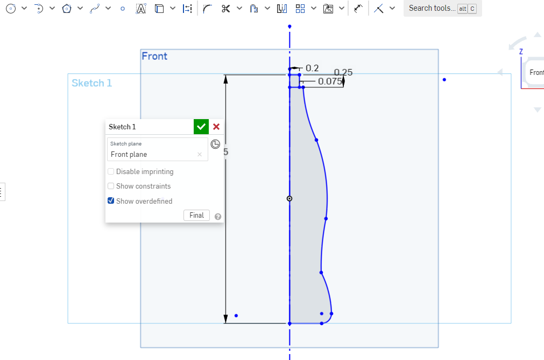
Task: Select the Sketch Fillet tool
Action: [207, 8]
